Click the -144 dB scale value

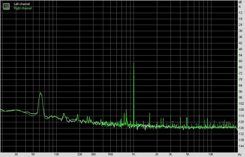coord(241,146)
